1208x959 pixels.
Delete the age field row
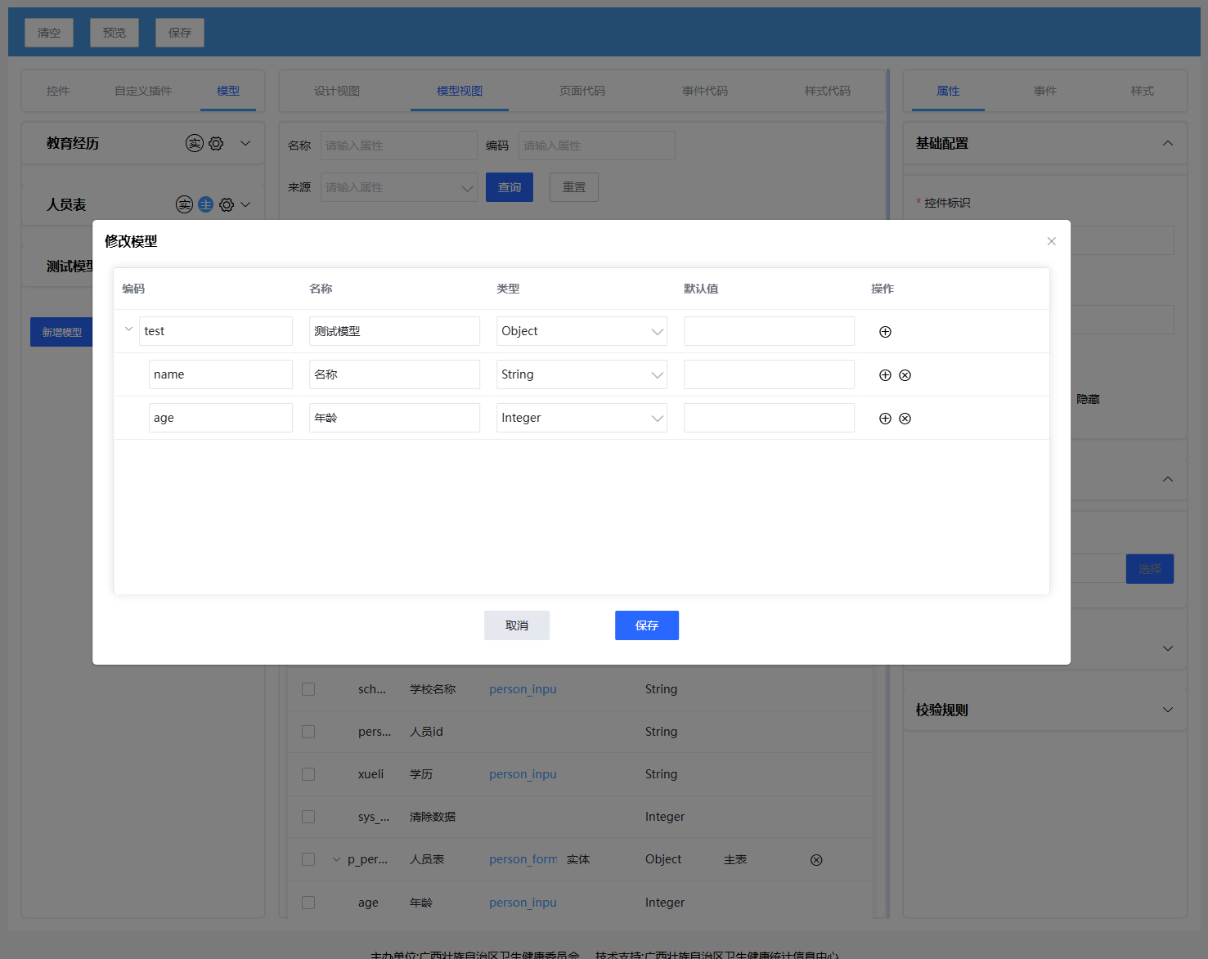905,419
